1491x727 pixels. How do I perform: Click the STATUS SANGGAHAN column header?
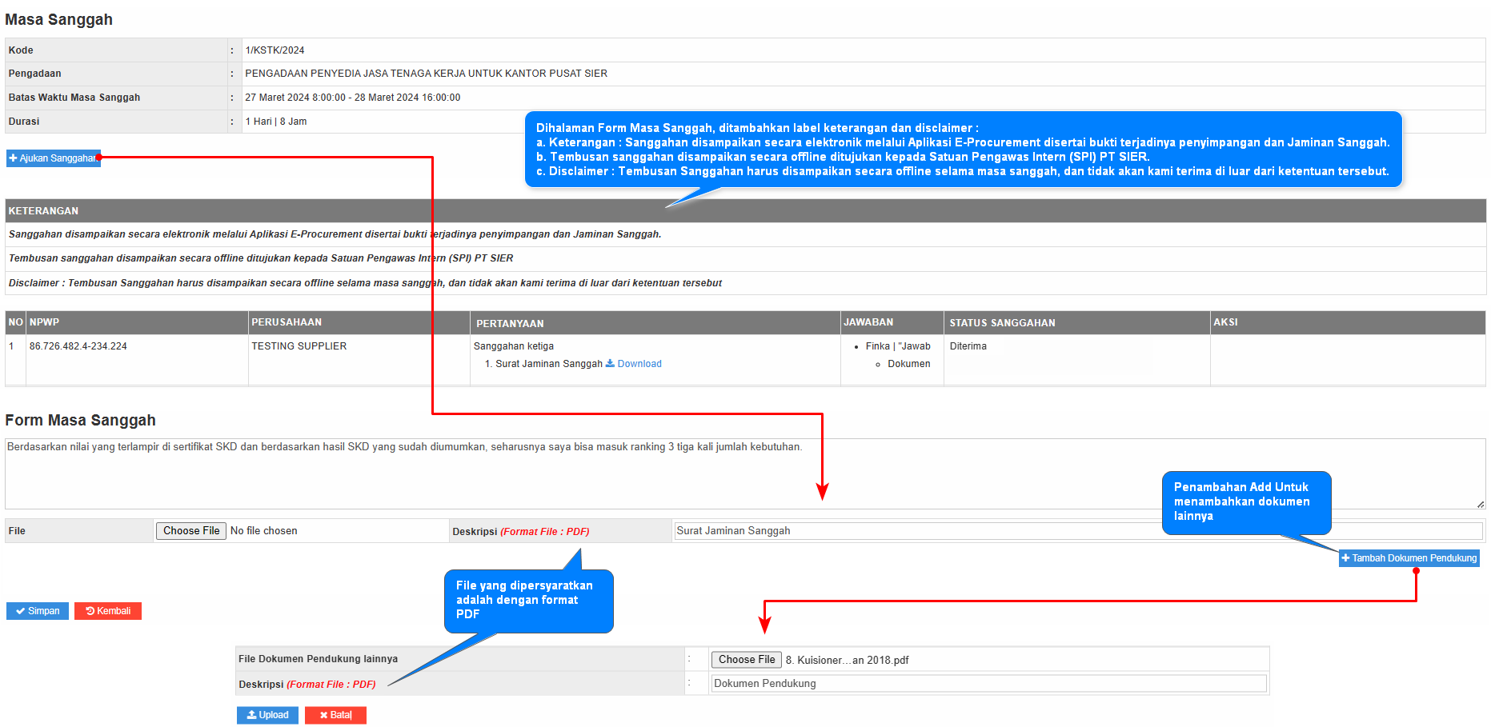point(1002,323)
